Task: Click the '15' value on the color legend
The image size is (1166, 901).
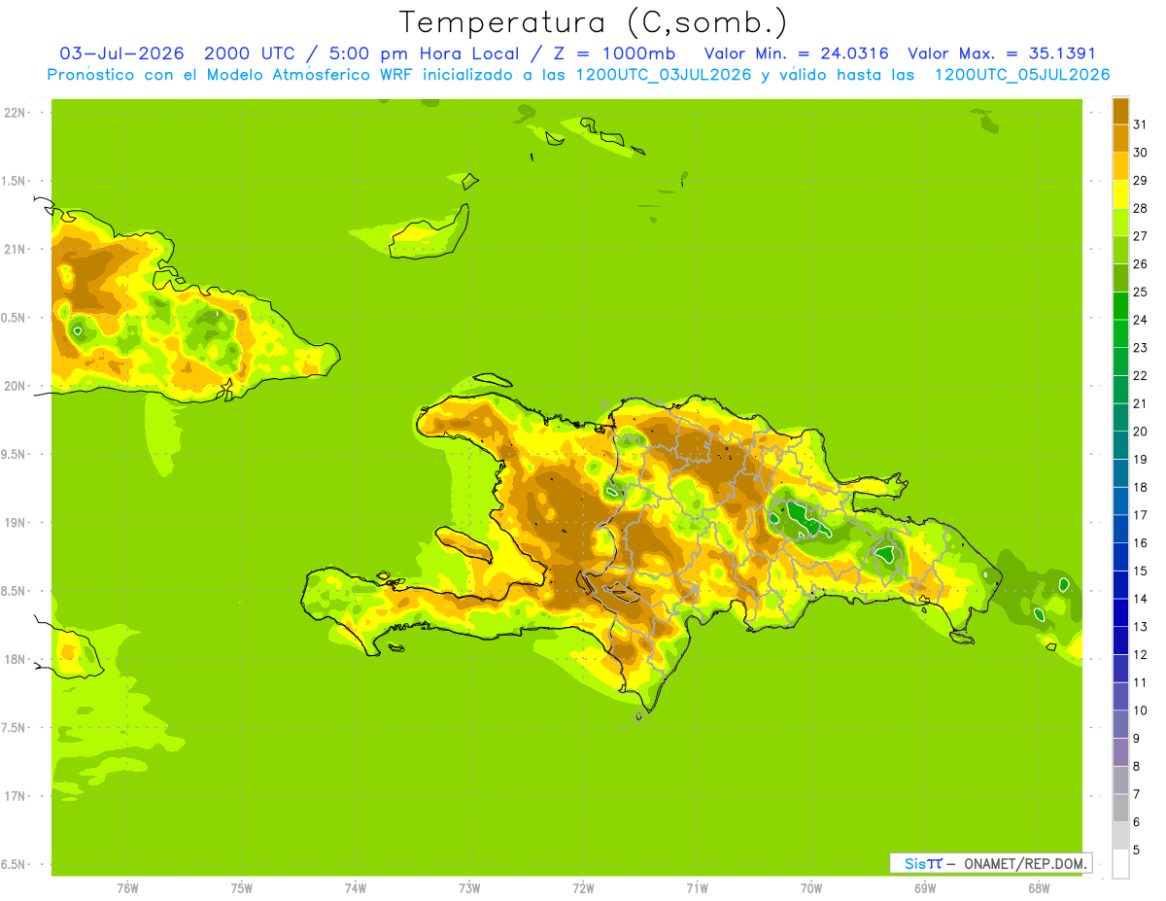Action: click(1140, 571)
